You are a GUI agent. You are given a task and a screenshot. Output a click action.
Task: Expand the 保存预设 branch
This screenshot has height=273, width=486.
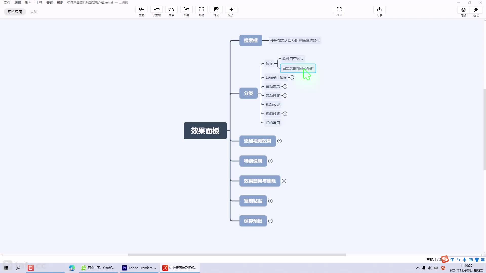tap(270, 221)
